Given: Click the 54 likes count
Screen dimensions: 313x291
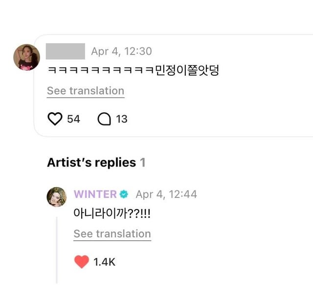Looking at the screenshot, I should (x=73, y=119).
